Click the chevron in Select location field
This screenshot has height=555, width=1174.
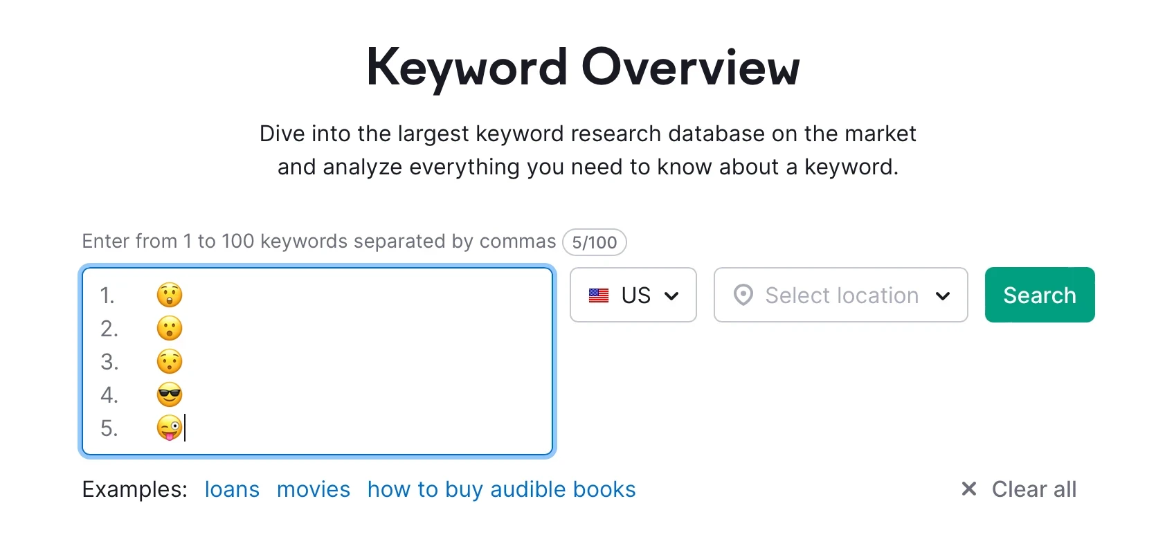pos(943,296)
